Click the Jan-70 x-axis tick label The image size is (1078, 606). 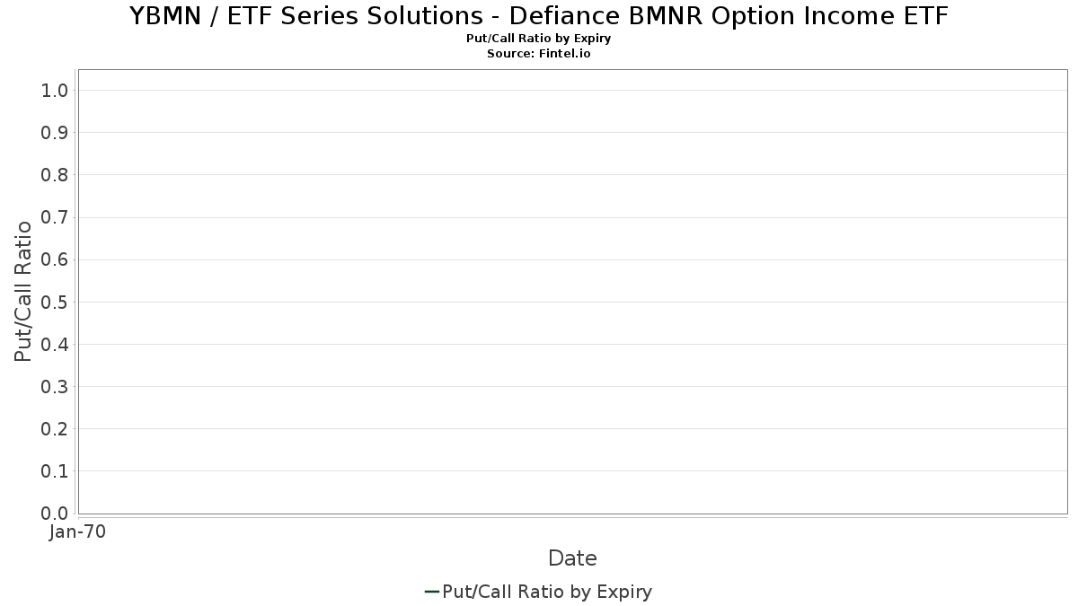click(77, 531)
